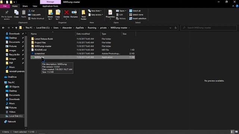Click the Open ribbon button
Image resolution: width=239 pixels, height=134 pixels.
pos(121,11)
